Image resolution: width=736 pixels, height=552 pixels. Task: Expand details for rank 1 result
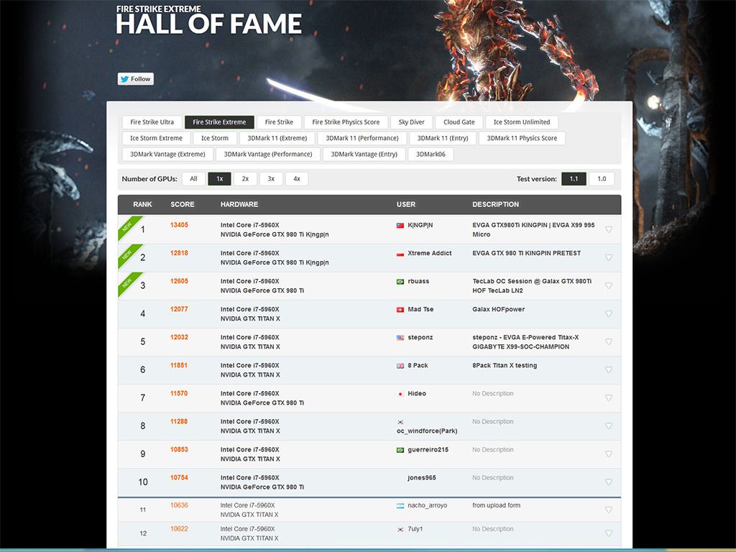point(608,230)
